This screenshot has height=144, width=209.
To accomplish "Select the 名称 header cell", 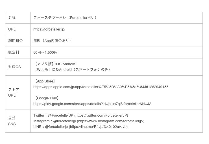I will click(12, 18).
